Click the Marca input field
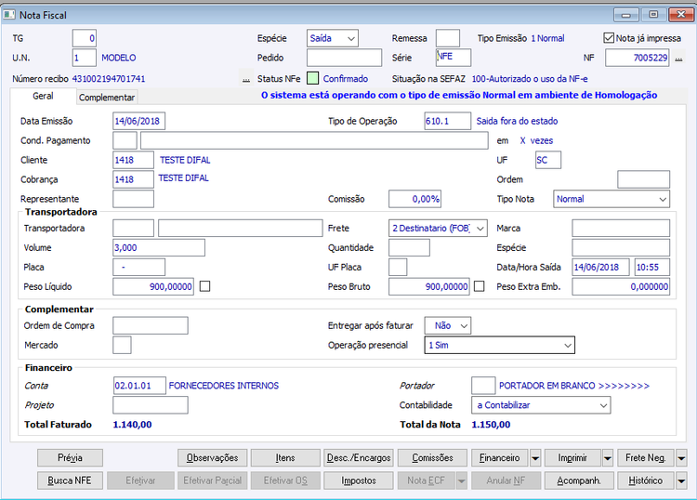Viewport: 697px width, 500px height. tap(621, 229)
